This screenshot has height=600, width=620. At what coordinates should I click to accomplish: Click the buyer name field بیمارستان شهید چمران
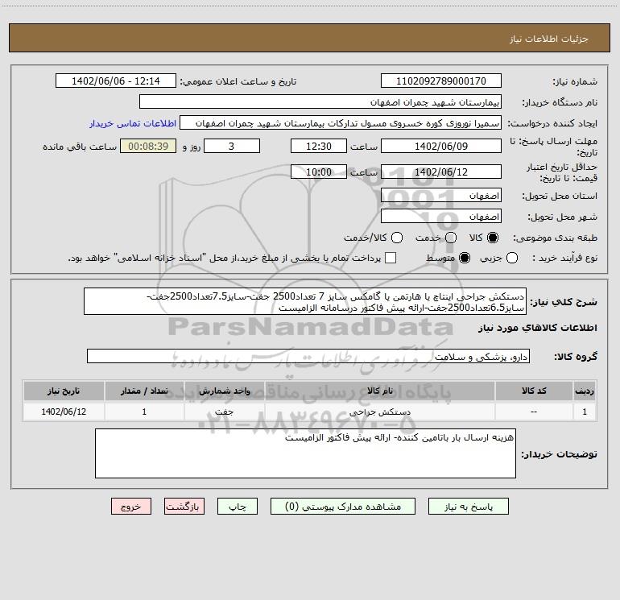click(320, 102)
